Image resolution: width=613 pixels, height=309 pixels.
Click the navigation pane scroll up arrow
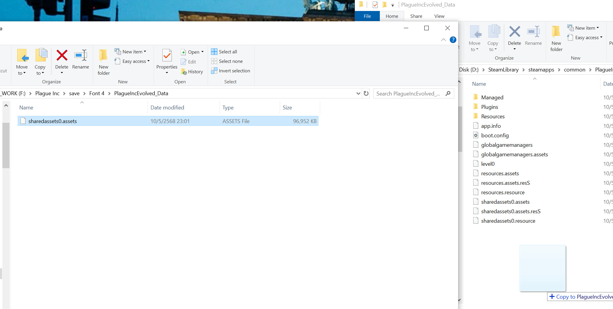click(x=6, y=106)
